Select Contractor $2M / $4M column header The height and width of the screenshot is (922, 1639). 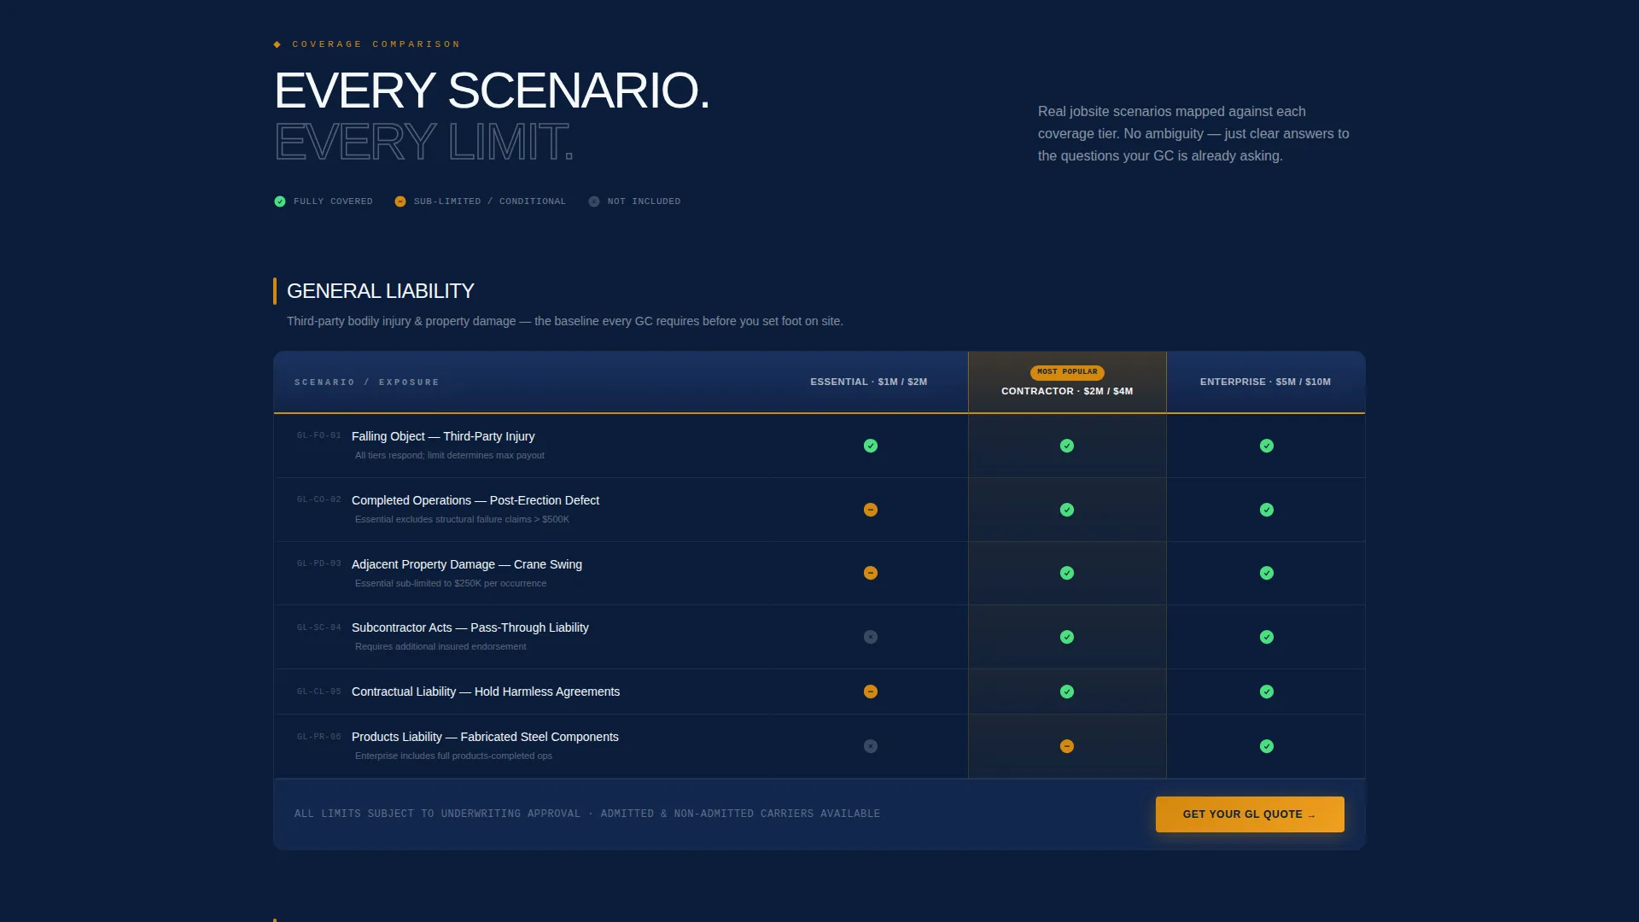pyautogui.click(x=1067, y=391)
